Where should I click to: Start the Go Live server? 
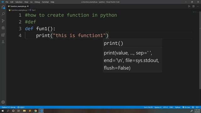coord(186,107)
